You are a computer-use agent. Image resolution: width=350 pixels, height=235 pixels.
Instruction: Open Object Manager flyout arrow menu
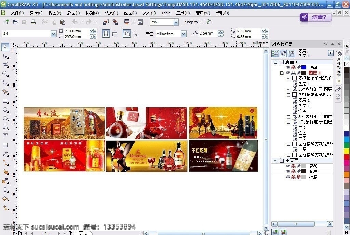331,53
